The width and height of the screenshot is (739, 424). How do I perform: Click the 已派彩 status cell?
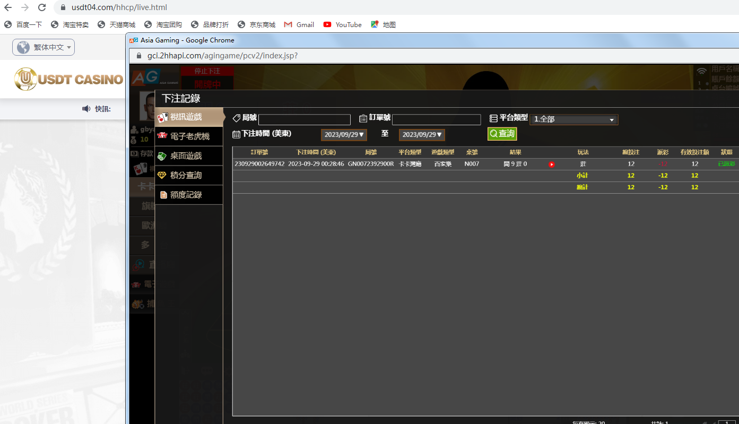click(x=726, y=164)
